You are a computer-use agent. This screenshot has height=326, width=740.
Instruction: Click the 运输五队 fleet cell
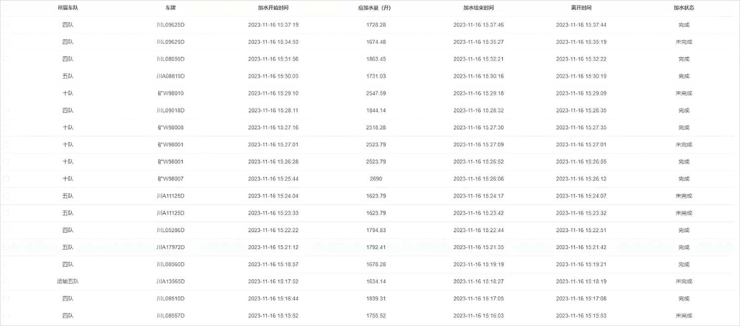pos(68,281)
